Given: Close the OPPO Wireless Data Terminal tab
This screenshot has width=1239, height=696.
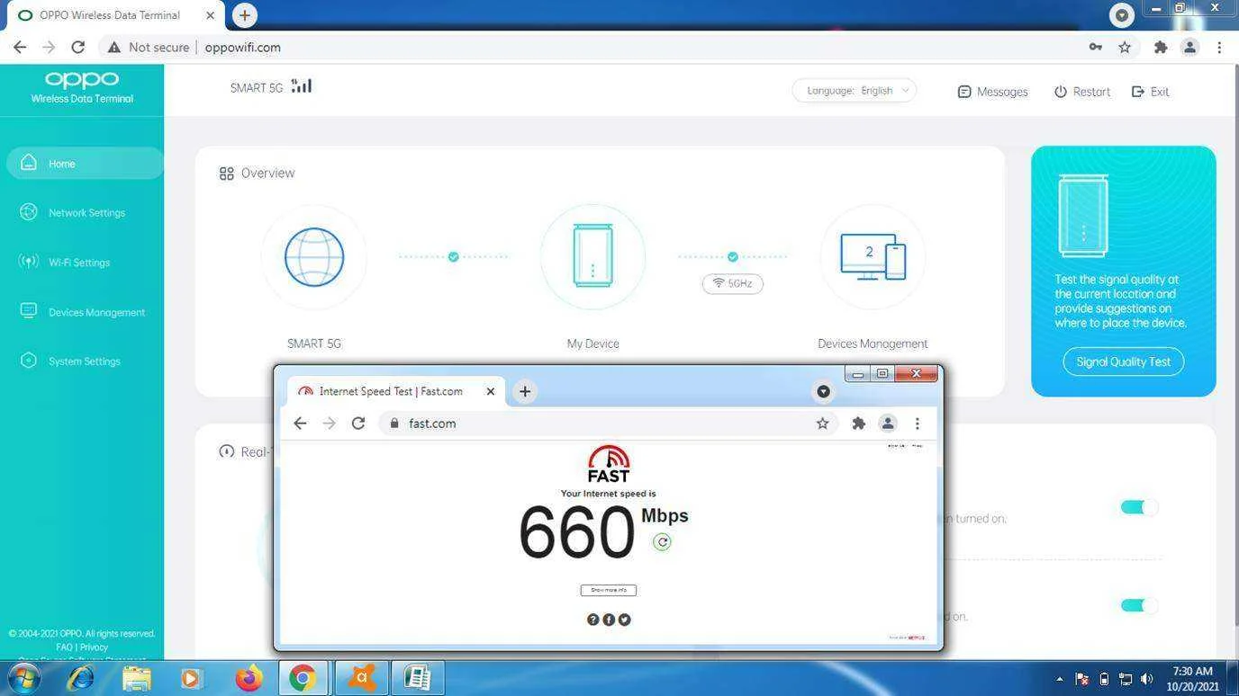Looking at the screenshot, I should pos(210,15).
